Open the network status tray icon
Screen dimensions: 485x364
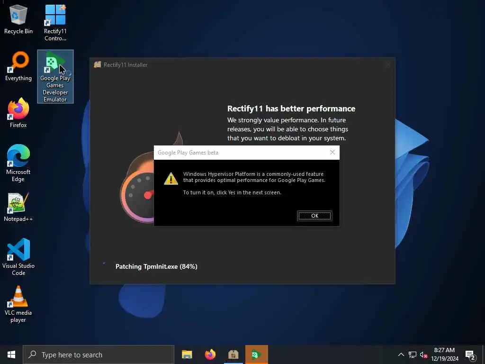[x=413, y=355]
